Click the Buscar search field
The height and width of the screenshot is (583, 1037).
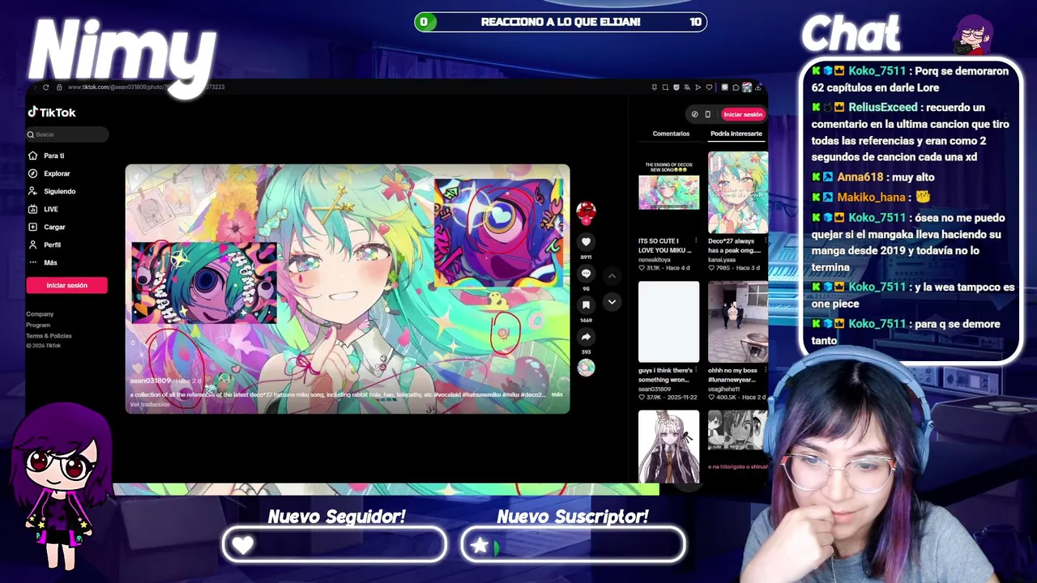(x=66, y=134)
